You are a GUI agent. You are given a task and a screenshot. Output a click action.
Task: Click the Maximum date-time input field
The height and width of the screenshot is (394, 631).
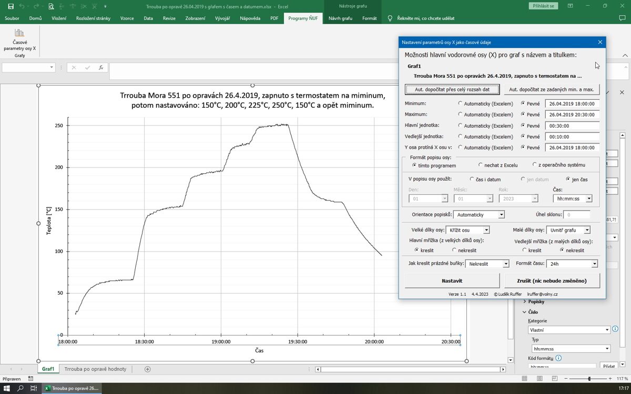(x=572, y=115)
